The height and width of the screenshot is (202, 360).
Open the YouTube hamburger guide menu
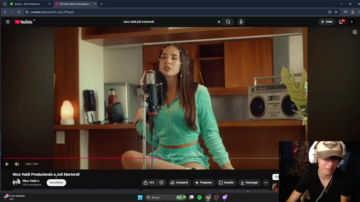pos(8,22)
